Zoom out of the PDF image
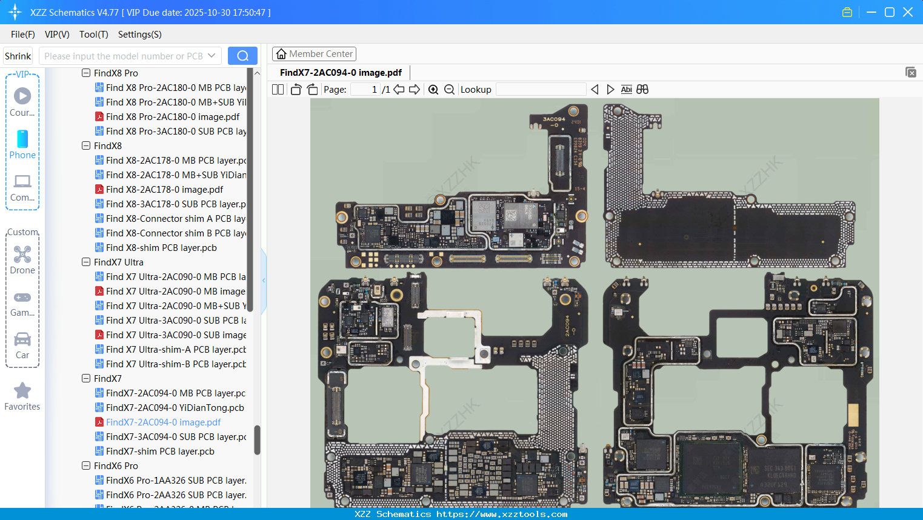923x520 pixels. coord(449,89)
